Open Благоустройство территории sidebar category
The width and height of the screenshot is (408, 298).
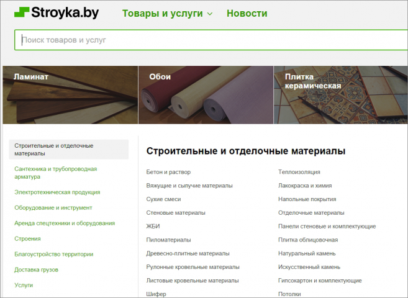pyautogui.click(x=54, y=255)
